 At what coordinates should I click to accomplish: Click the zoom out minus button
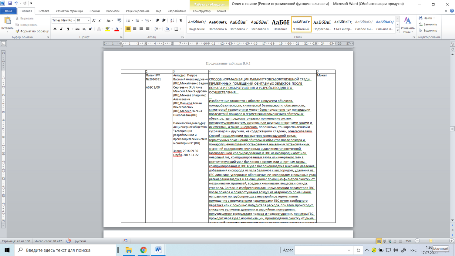[417, 241]
